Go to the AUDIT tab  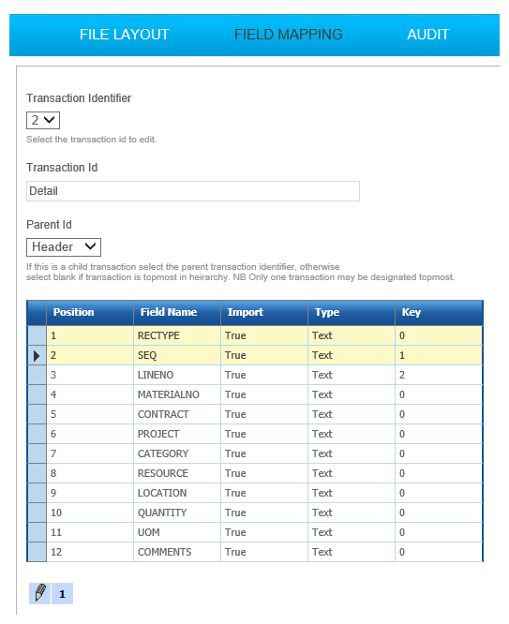[x=428, y=35]
